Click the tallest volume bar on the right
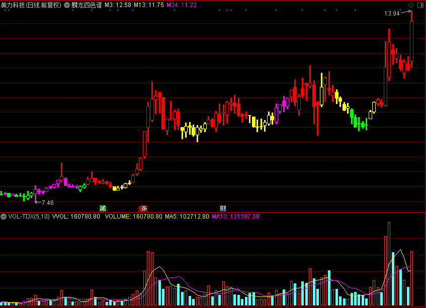The width and height of the screenshot is (426, 308). point(389,264)
